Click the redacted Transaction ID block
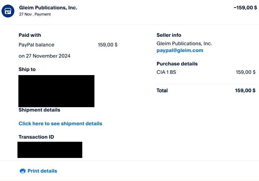Viewport: 259px width, 181px height. click(50, 150)
